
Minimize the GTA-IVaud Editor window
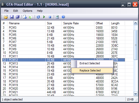coord(123,4)
